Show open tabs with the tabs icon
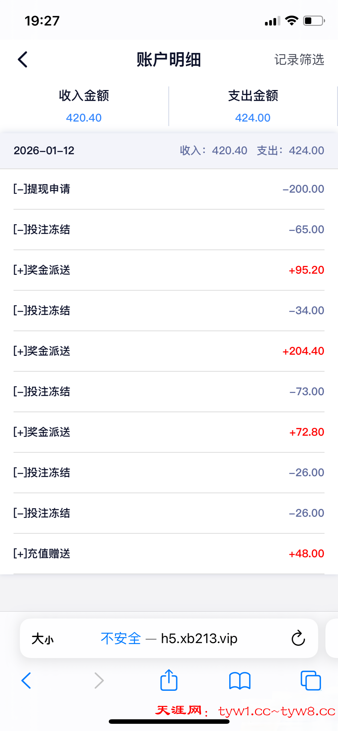 point(311,681)
